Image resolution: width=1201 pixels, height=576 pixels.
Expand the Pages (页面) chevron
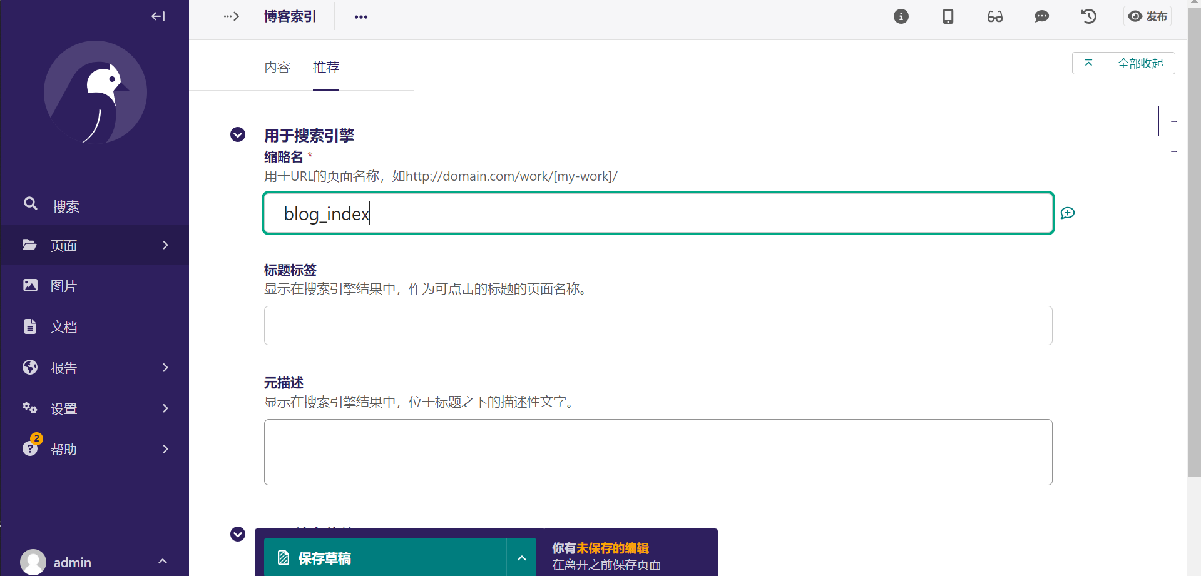pyautogui.click(x=165, y=245)
